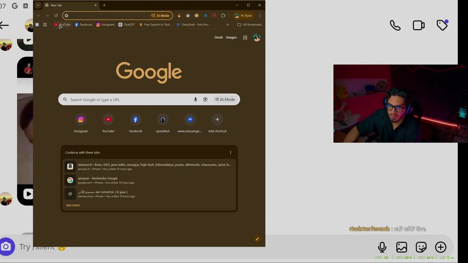Click the play button on the video thumbnail
Image resolution: width=468 pixels, height=263 pixels.
[28, 194]
